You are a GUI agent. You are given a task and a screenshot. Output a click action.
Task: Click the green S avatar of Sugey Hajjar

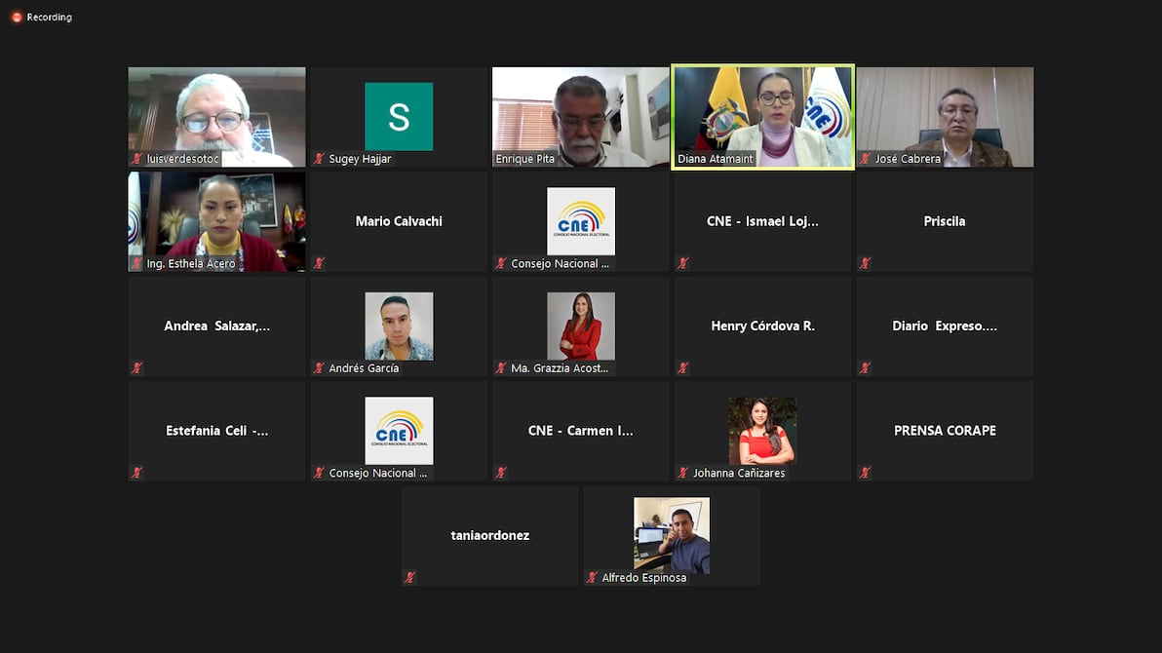[399, 116]
